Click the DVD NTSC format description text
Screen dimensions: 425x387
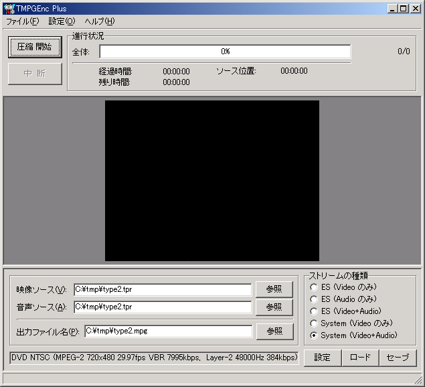coord(154,358)
